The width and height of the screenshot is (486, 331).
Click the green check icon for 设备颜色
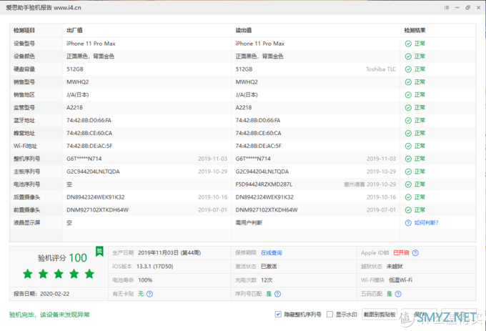tap(408, 56)
